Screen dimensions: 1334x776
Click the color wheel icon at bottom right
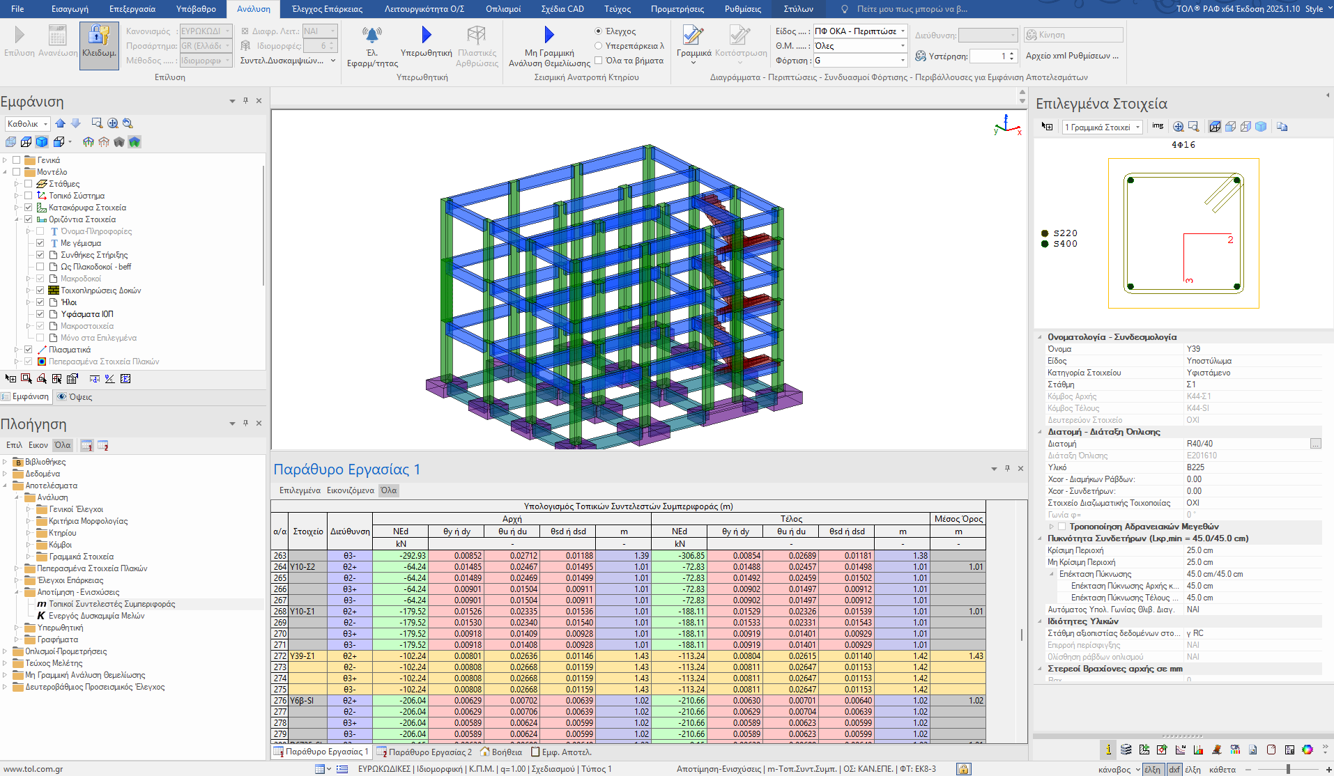[1308, 750]
